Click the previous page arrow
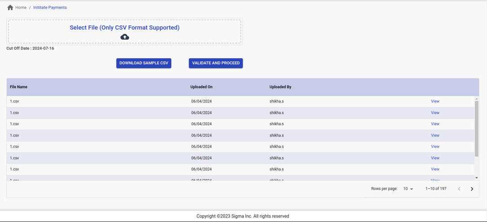This screenshot has height=222, width=487. point(459,189)
